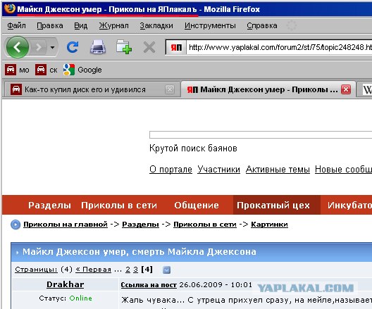The height and width of the screenshot is (309, 372).
Task: Close the 'Как-то купил диск' tab
Action: pos(170,89)
